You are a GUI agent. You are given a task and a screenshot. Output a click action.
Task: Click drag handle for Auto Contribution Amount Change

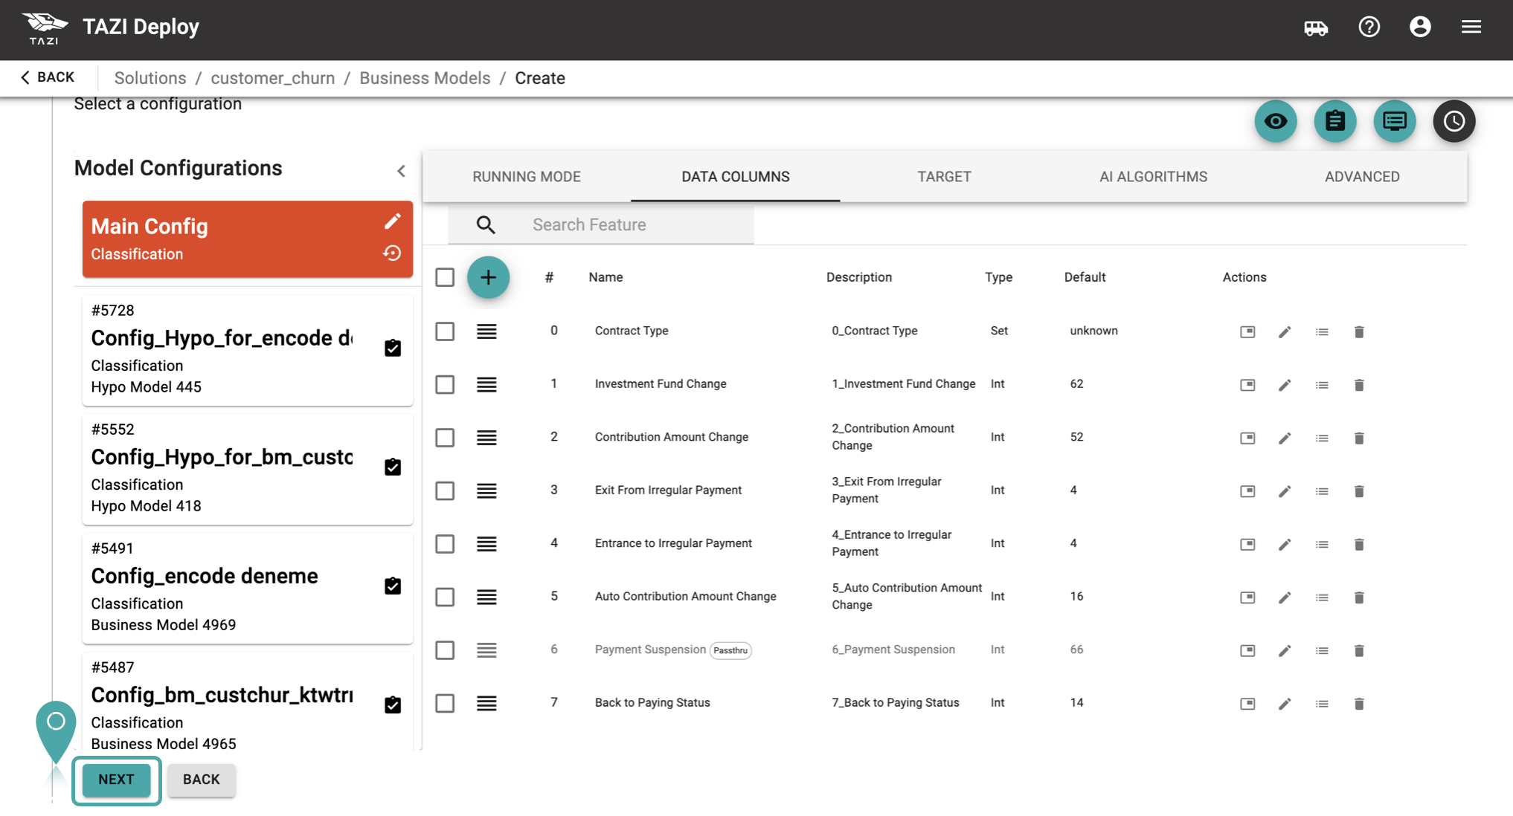pos(486,597)
